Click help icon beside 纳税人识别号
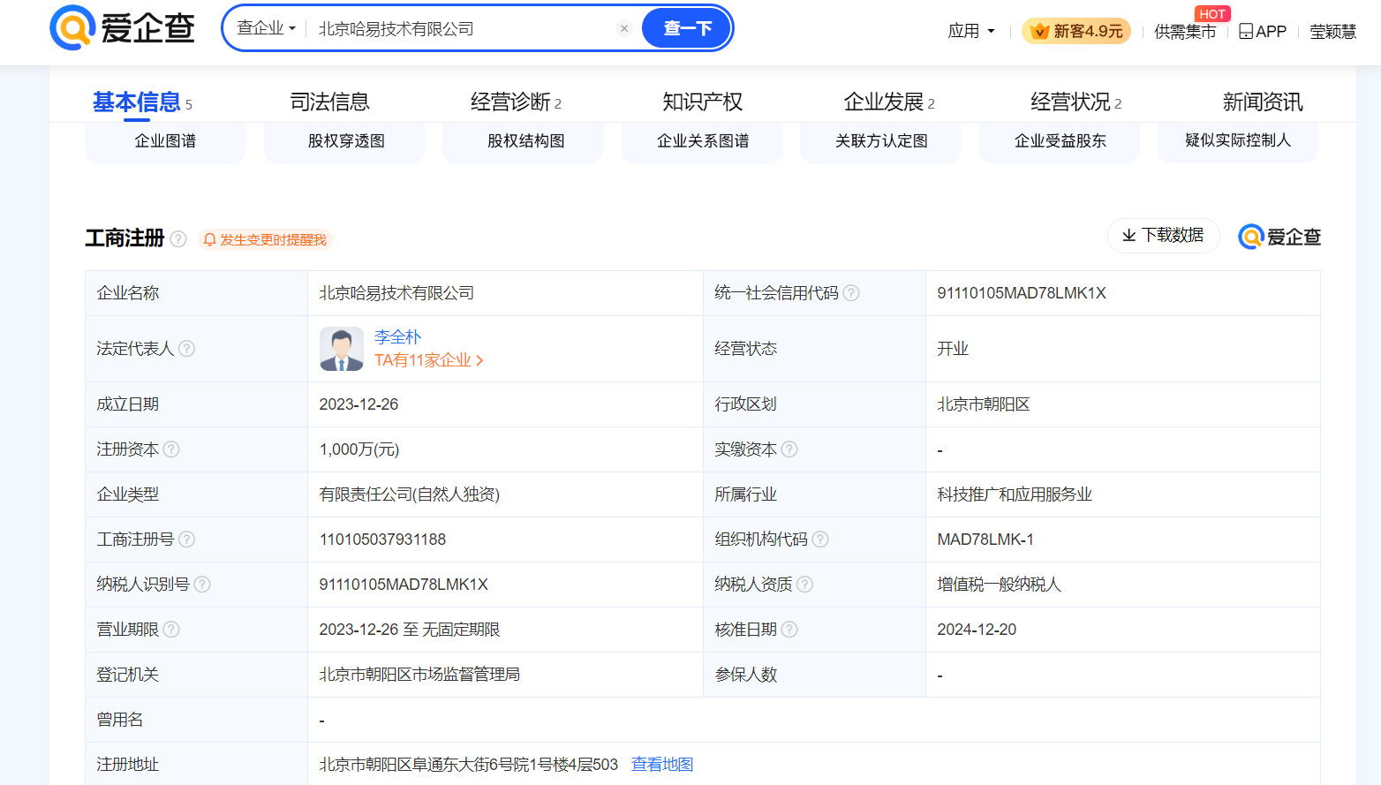Image resolution: width=1381 pixels, height=785 pixels. coord(202,585)
